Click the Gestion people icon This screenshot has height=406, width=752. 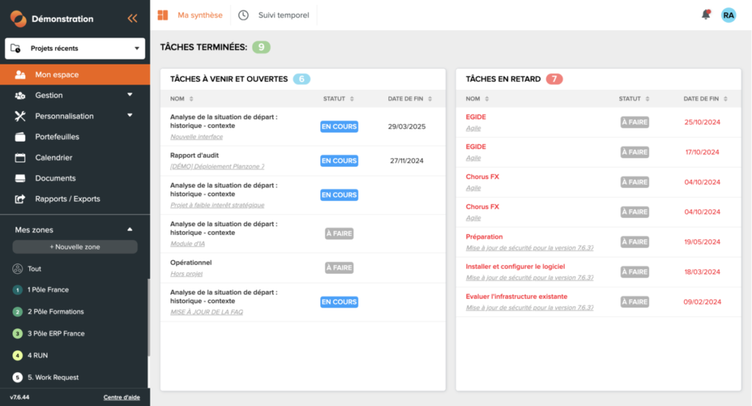pos(20,95)
